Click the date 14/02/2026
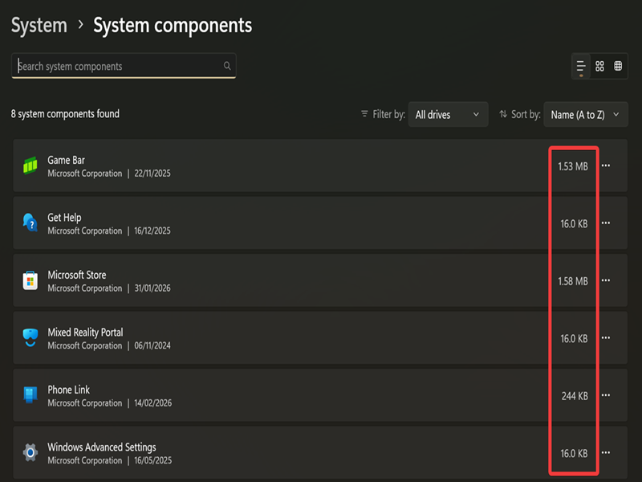 153,403
